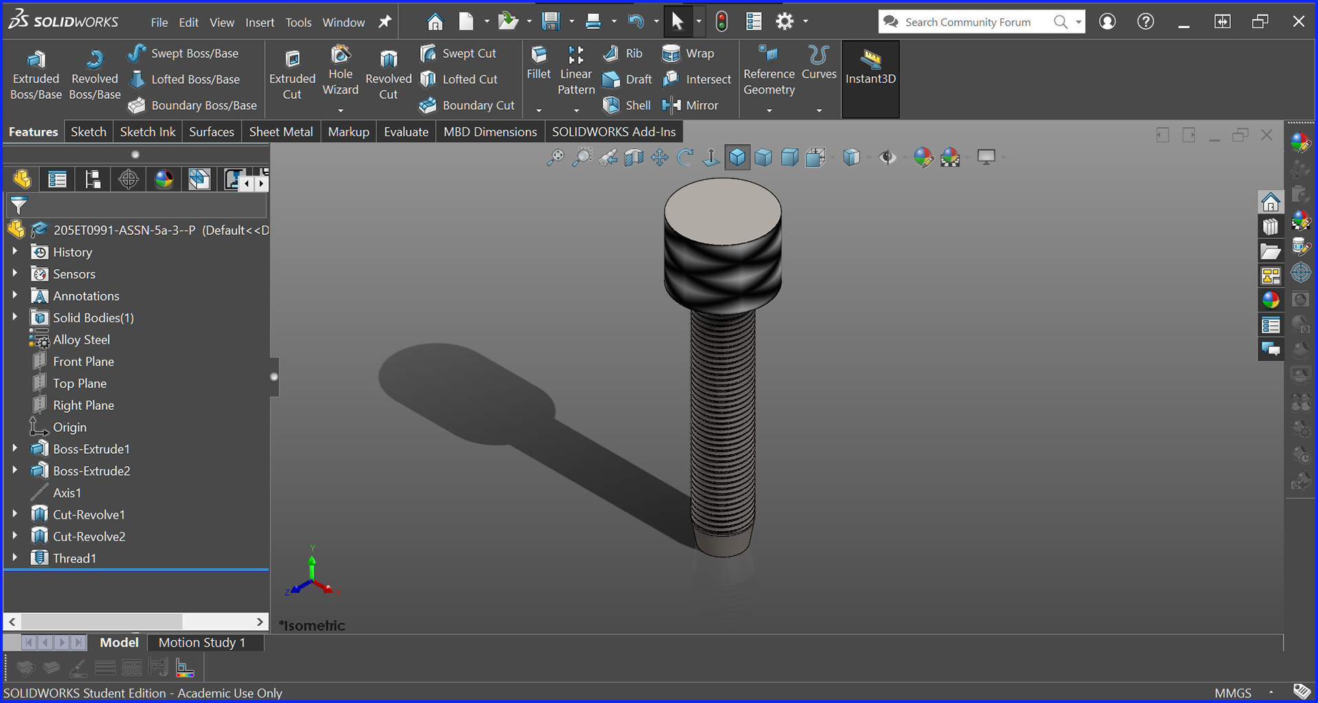Use the Wrap feature
The height and width of the screenshot is (703, 1318).
pos(688,53)
